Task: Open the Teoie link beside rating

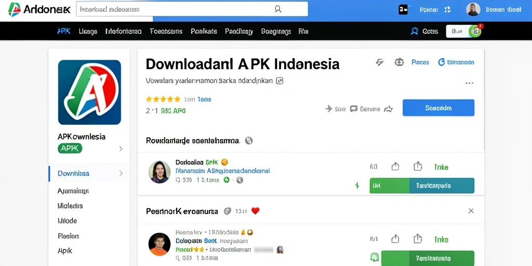Action: [x=204, y=99]
